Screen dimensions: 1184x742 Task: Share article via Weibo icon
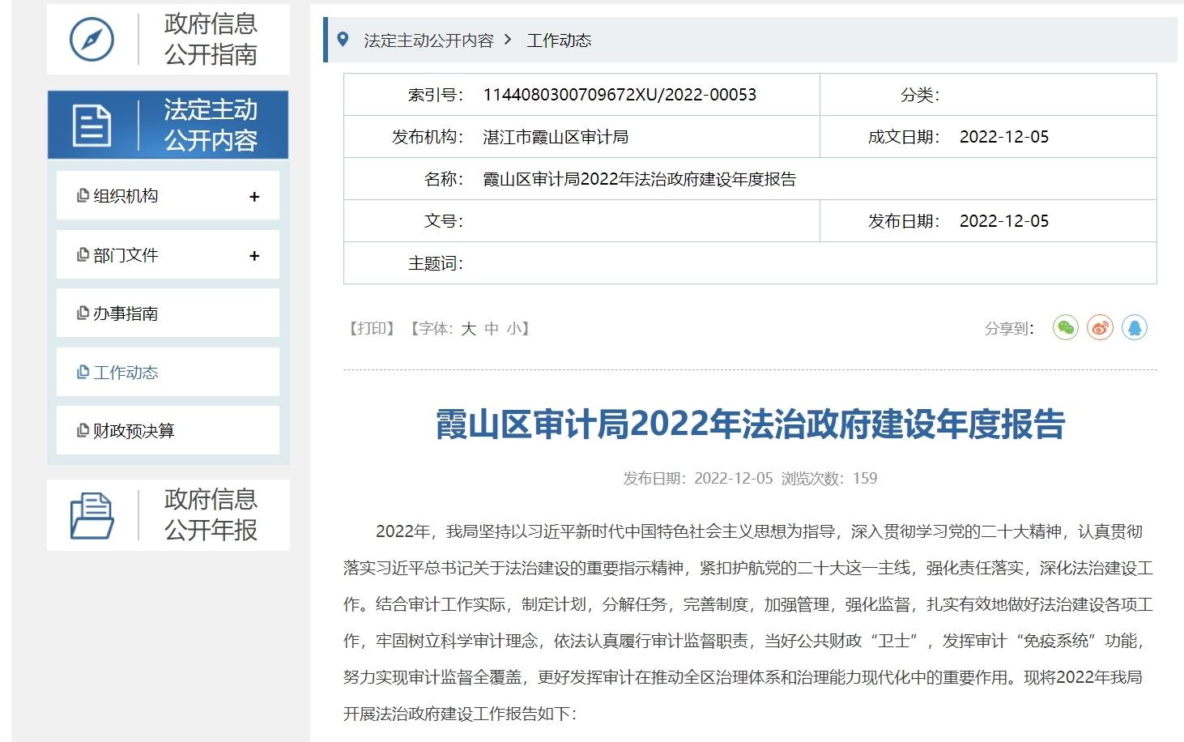(x=1100, y=328)
